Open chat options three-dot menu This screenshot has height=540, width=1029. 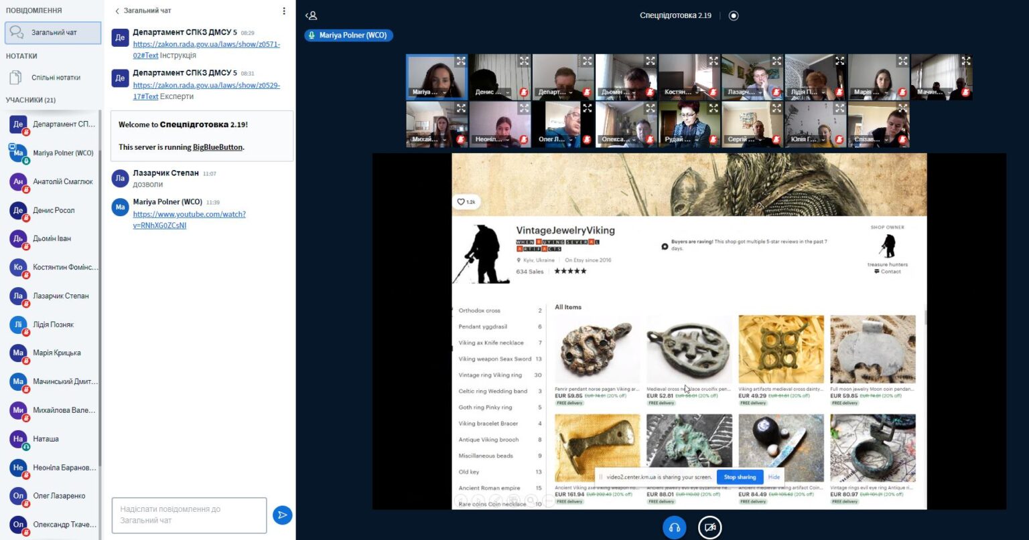(284, 11)
